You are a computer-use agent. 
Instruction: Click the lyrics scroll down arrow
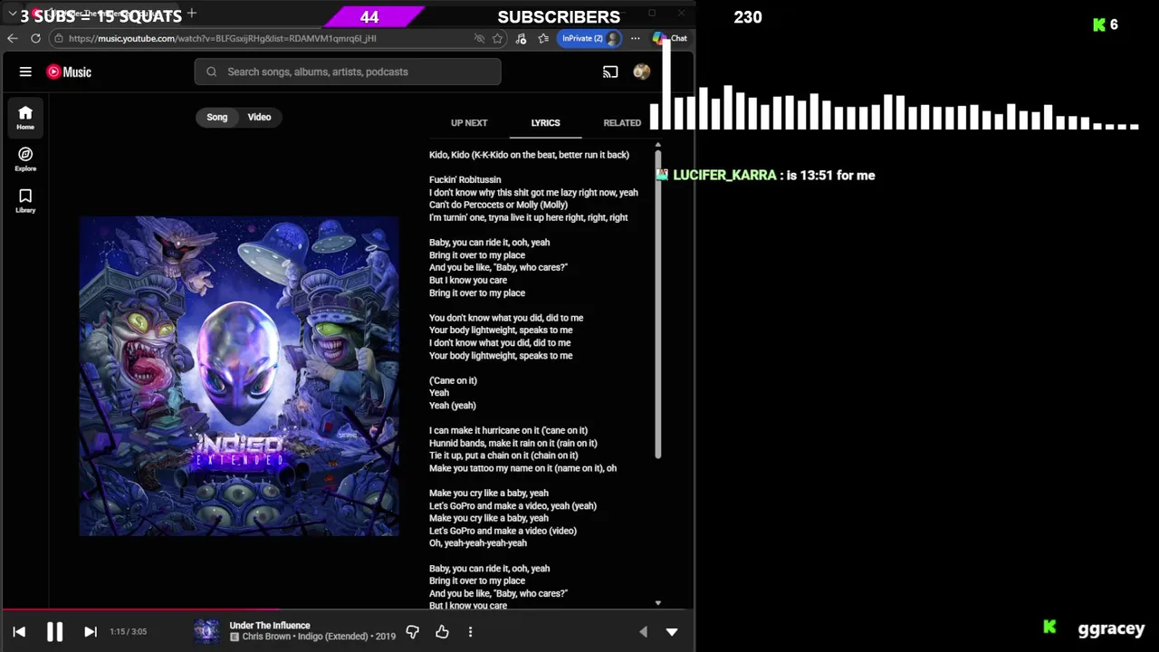(x=658, y=603)
